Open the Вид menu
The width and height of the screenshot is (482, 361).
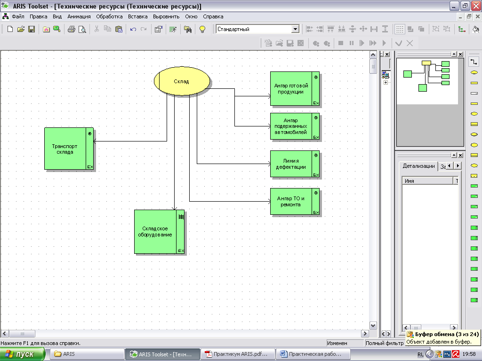(57, 16)
